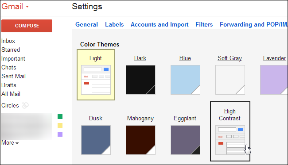Open the Gmail dropdown arrow

pos(27,7)
